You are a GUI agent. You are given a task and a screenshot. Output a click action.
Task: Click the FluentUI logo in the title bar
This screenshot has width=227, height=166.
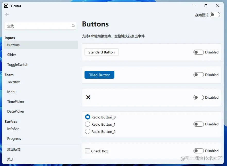6,6
